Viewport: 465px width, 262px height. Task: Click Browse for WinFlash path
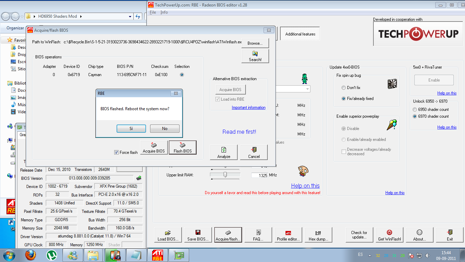point(255,43)
